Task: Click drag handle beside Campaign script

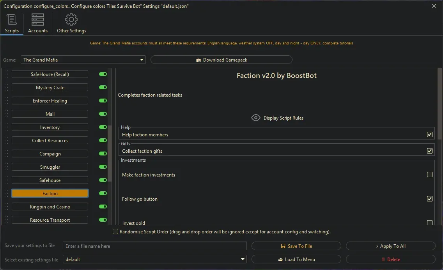Action: coord(6,154)
